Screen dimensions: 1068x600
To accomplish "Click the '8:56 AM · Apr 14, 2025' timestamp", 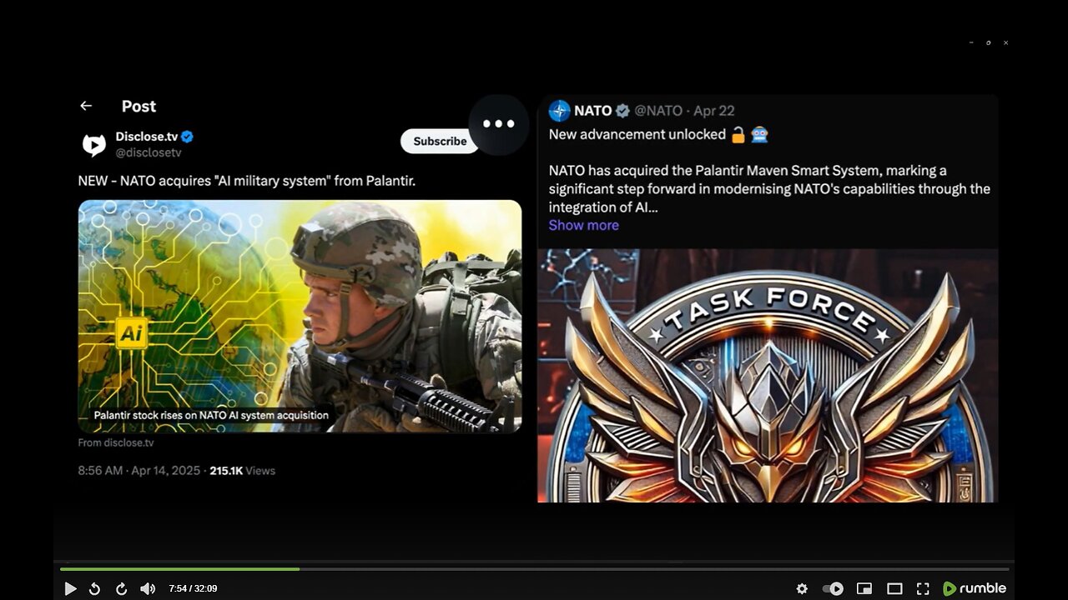I will tap(139, 471).
